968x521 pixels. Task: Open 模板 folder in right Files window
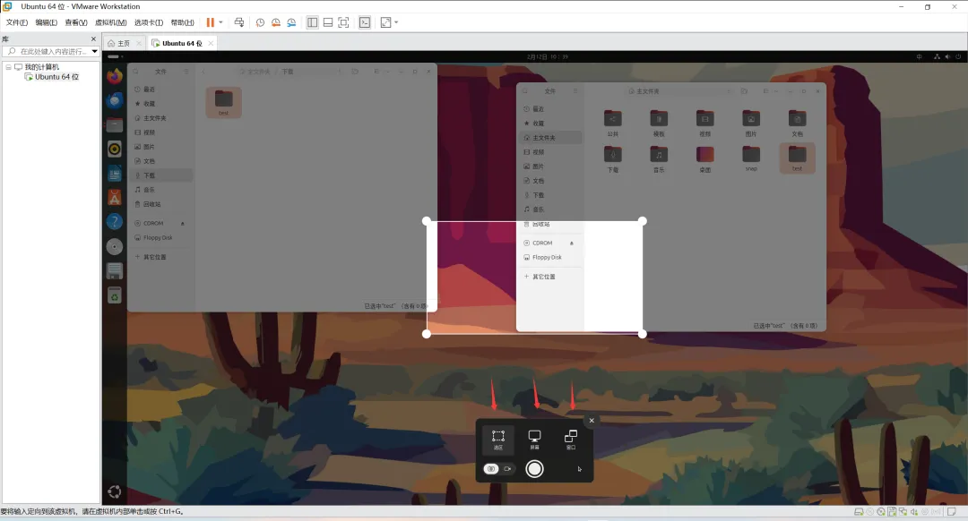pos(659,123)
